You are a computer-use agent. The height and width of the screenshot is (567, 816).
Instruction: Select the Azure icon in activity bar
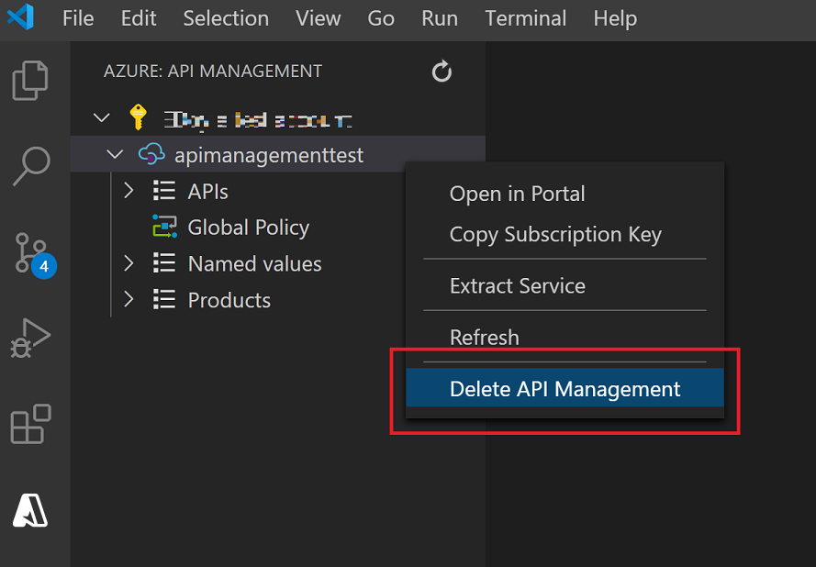[x=30, y=509]
